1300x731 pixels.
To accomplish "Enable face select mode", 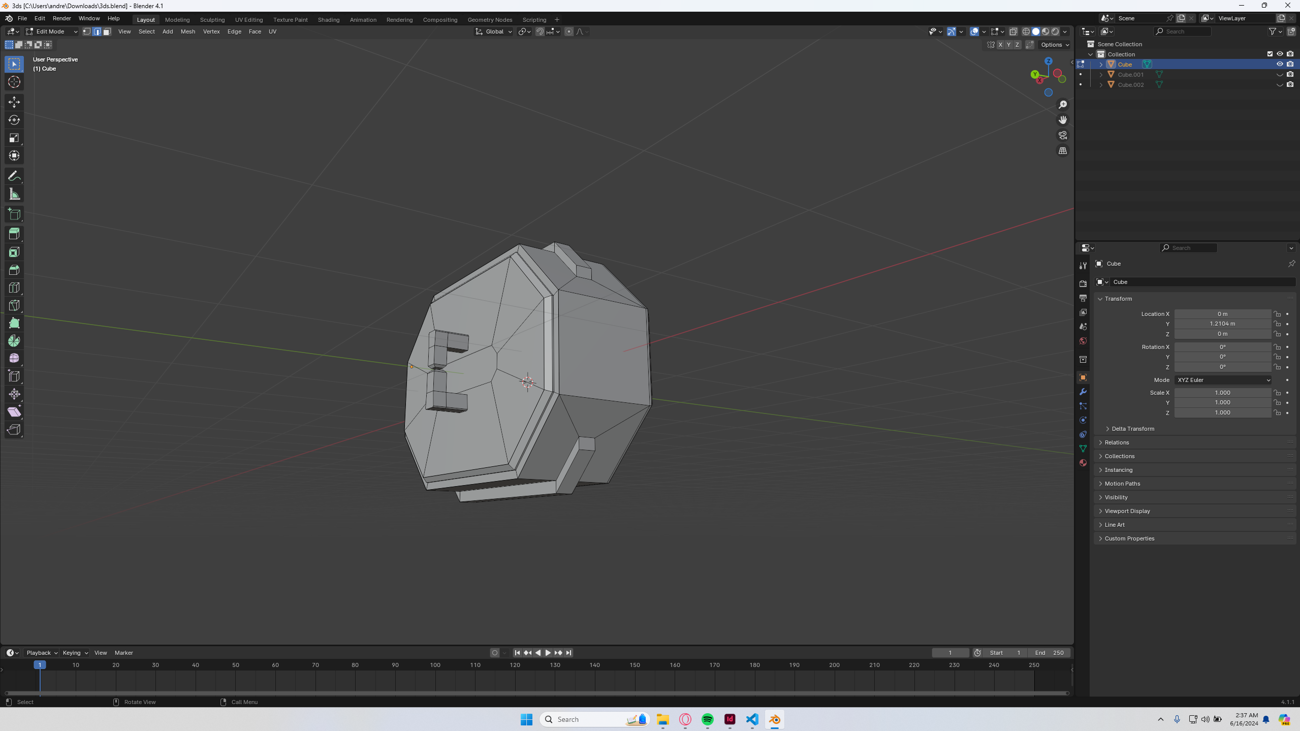I will click(x=107, y=31).
